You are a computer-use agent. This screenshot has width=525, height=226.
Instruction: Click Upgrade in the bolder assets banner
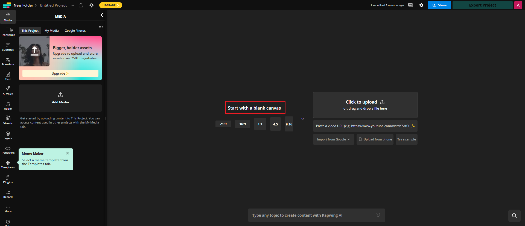point(60,74)
